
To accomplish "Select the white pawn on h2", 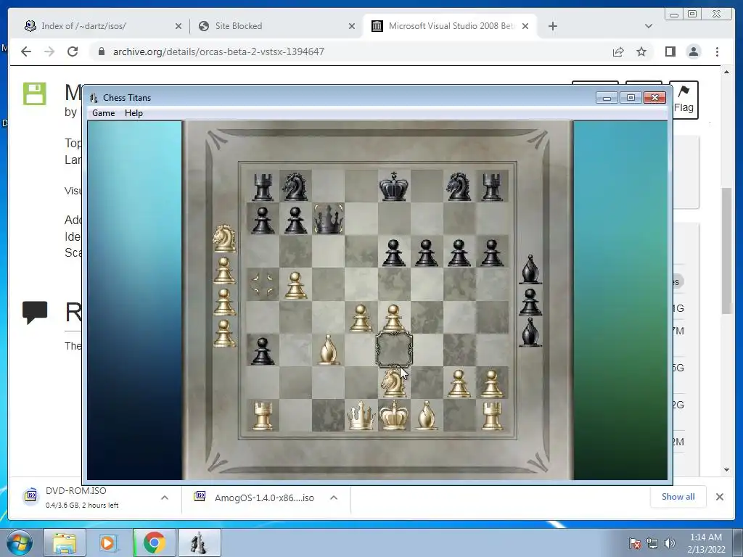I will 492,383.
